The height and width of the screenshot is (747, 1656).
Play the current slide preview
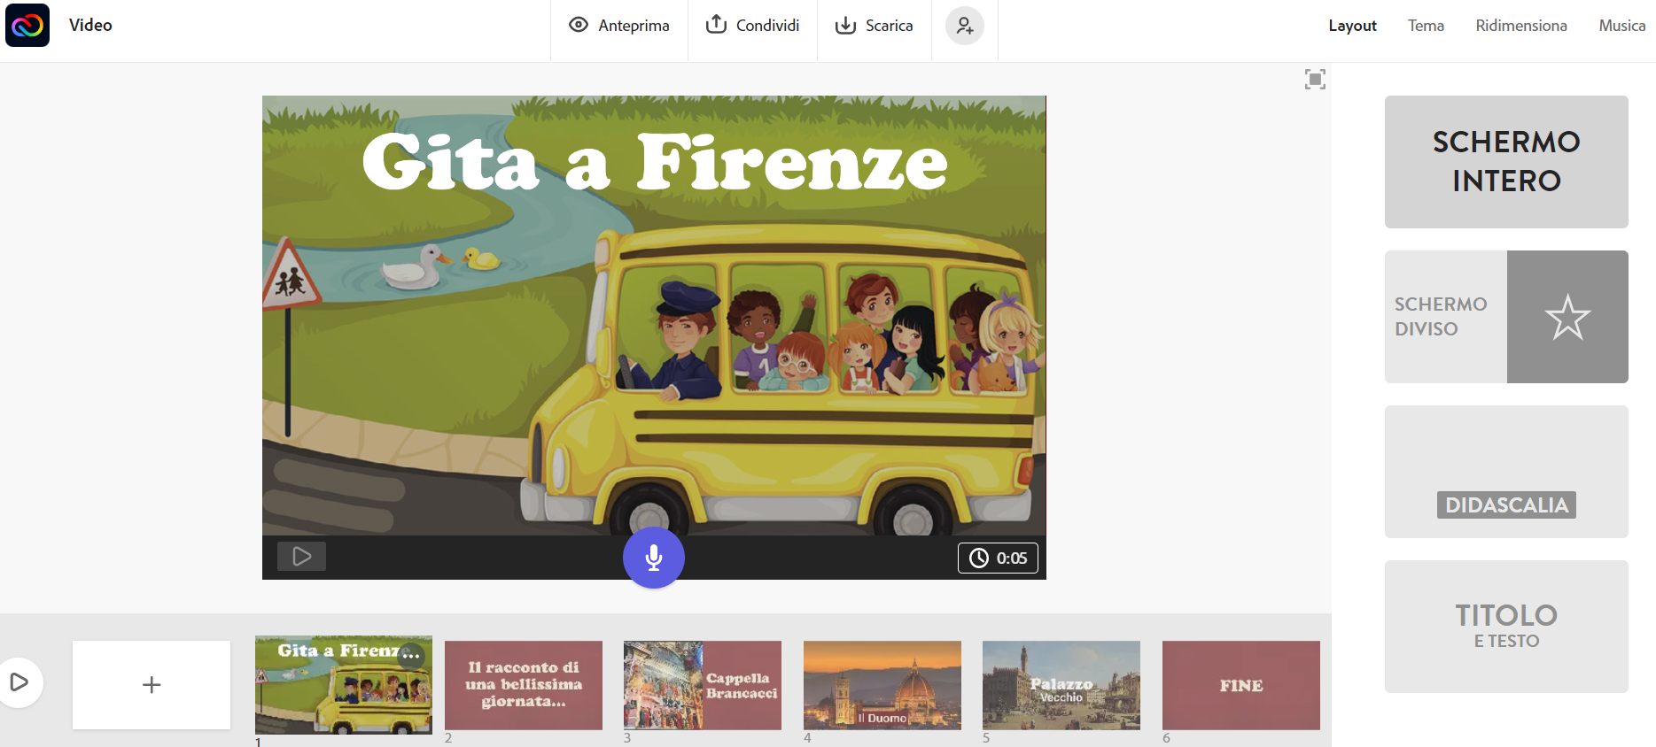(x=301, y=557)
